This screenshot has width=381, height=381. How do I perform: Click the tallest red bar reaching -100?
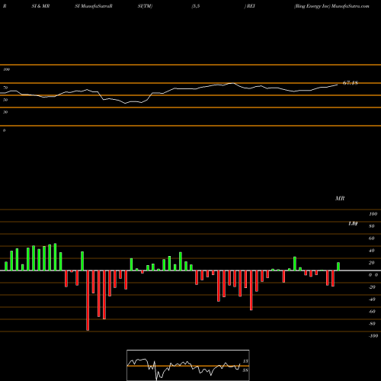(x=88, y=300)
